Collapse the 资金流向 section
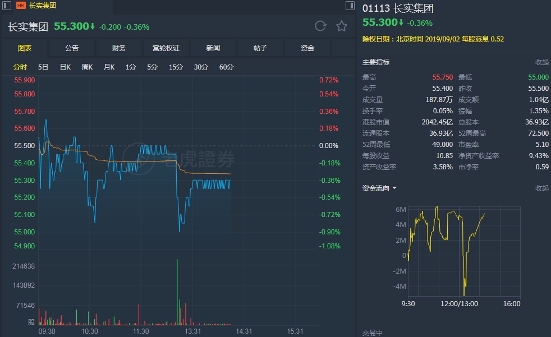 pos(541,188)
